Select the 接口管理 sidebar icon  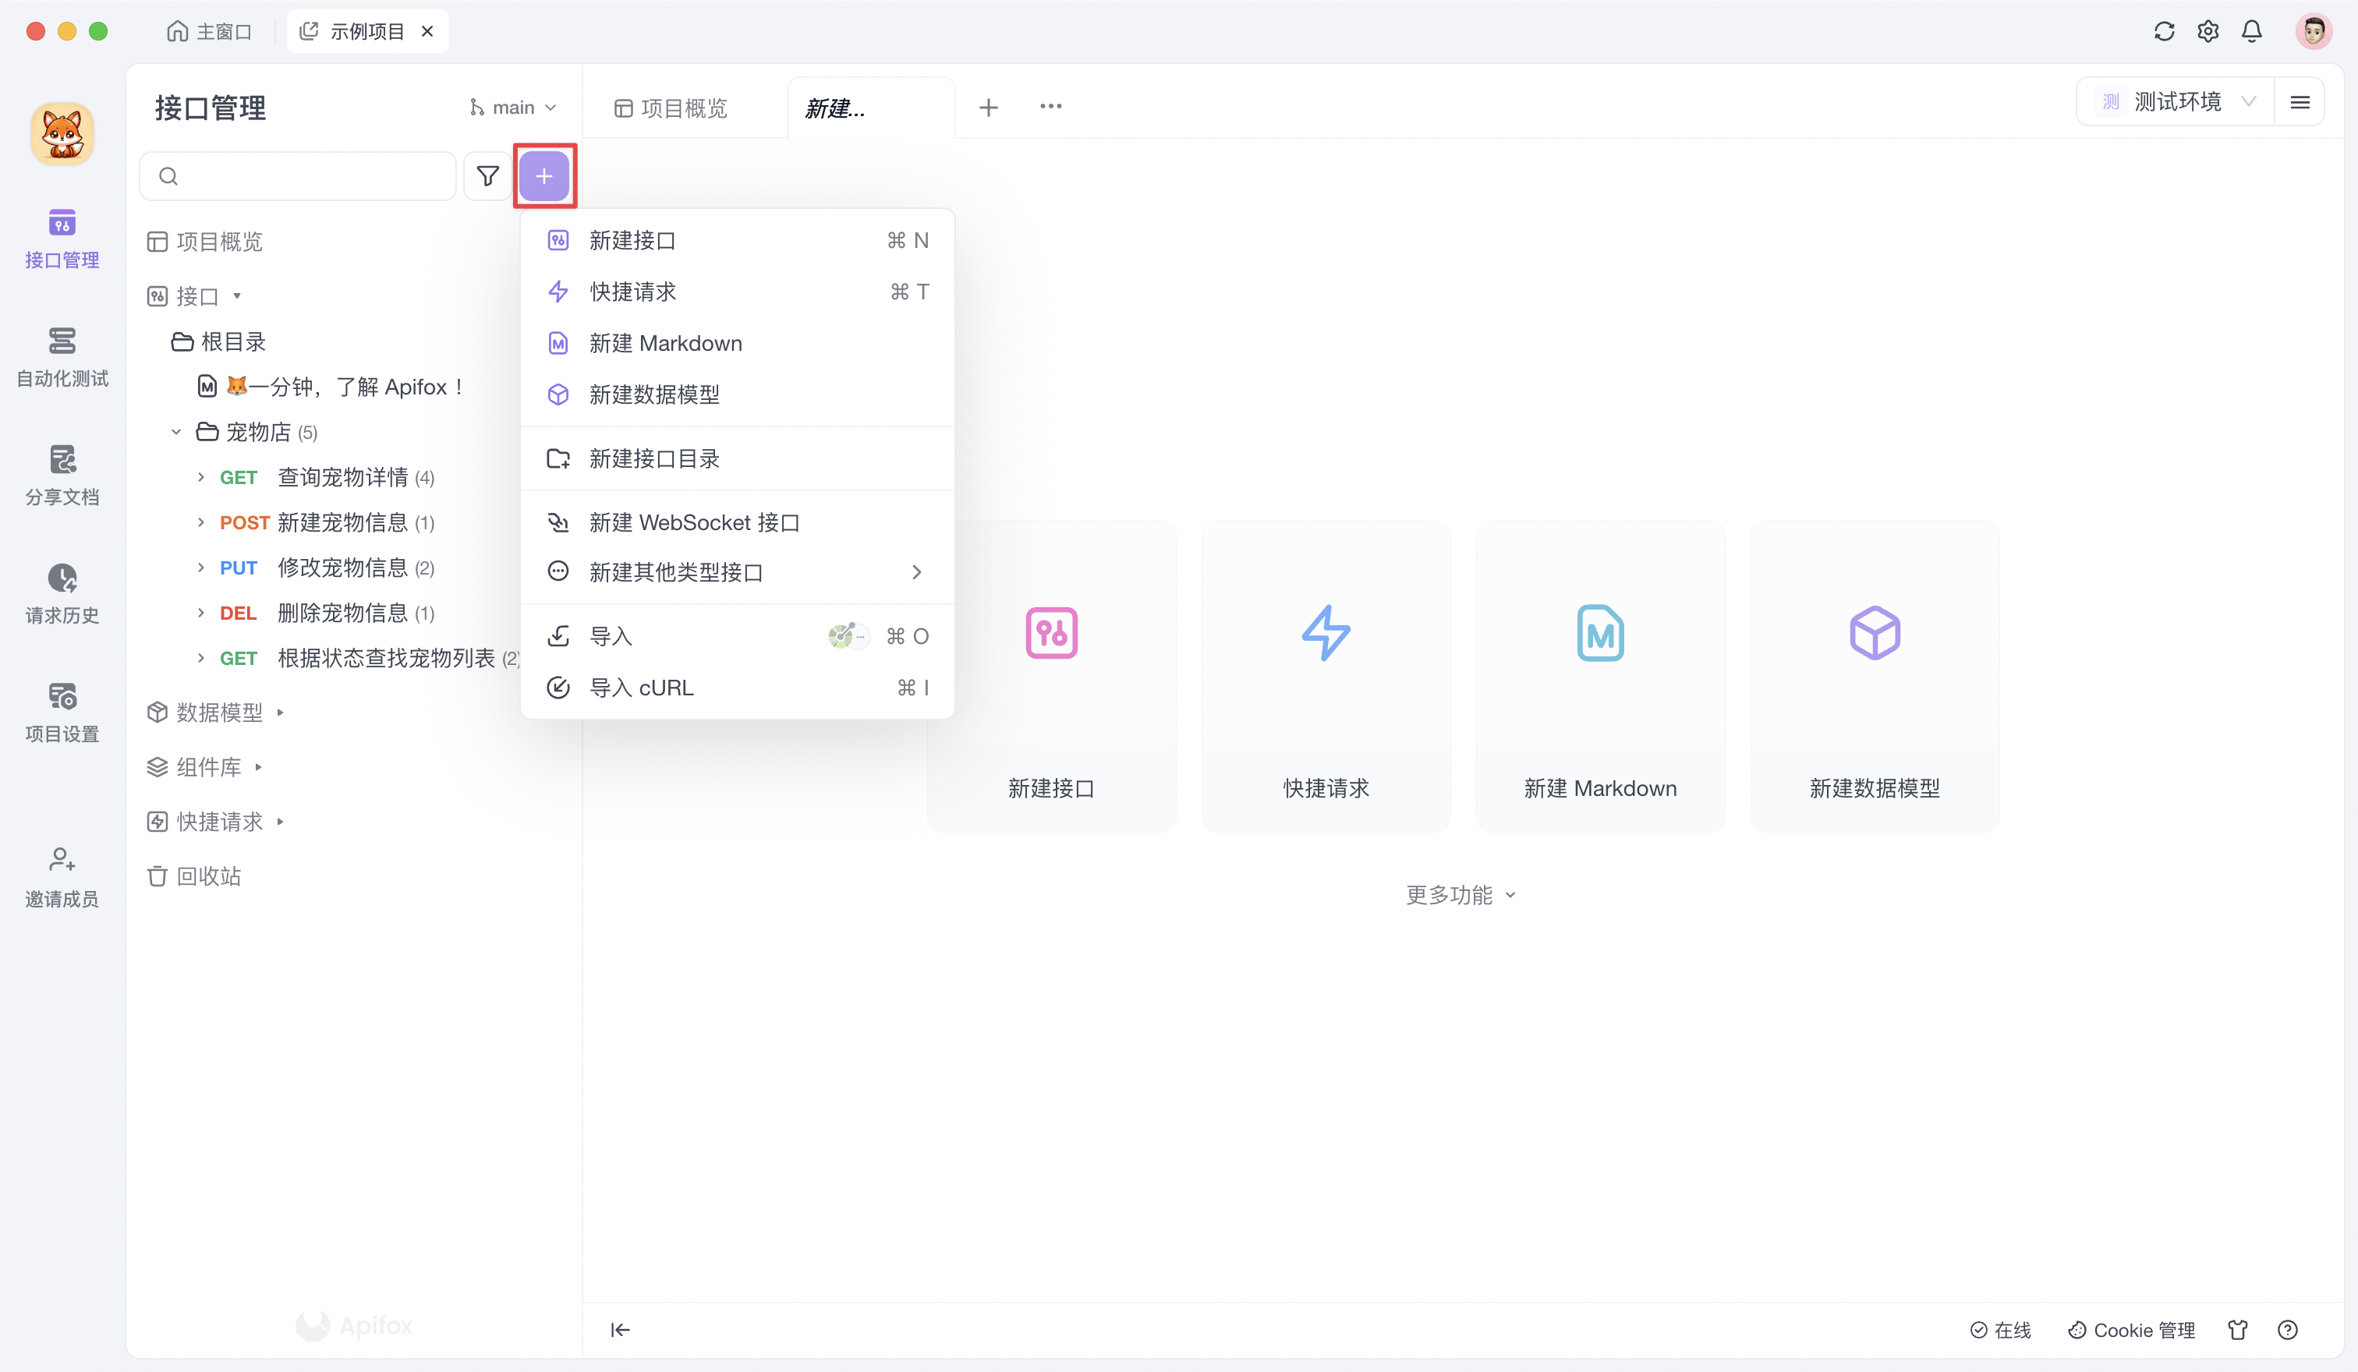point(62,237)
